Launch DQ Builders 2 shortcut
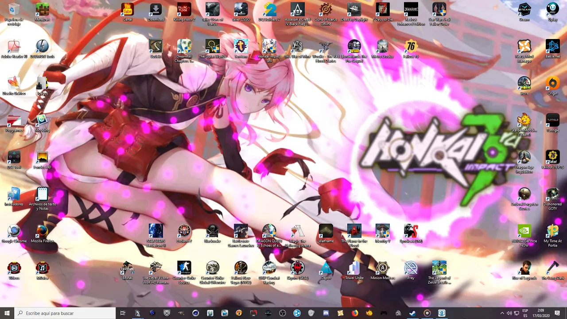This screenshot has height=319, width=567. [x=269, y=12]
